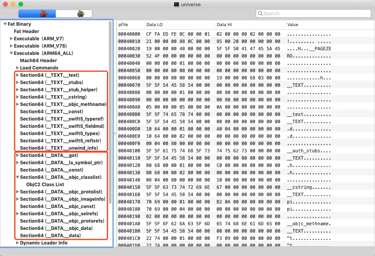Click into the Search field
375x256 pixels.
(x=313, y=13)
